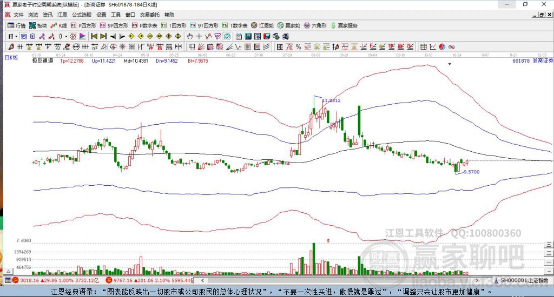The image size is (554, 297).
Task: Click the black left arrow icon
Action: coord(113,36)
